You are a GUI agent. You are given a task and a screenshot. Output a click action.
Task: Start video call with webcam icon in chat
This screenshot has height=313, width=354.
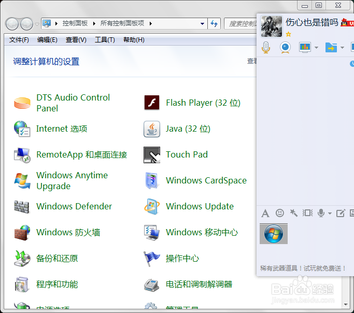[285, 47]
